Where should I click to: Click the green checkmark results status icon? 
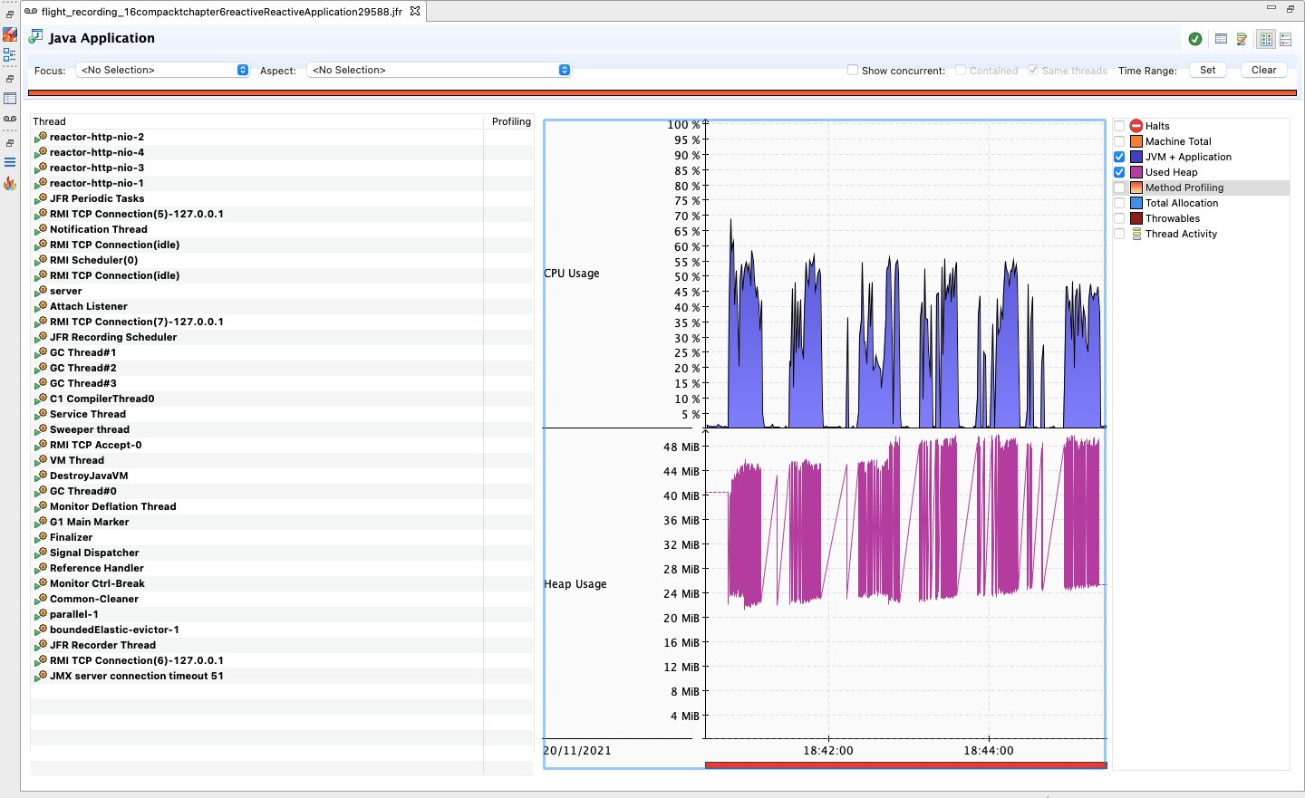coord(1195,39)
